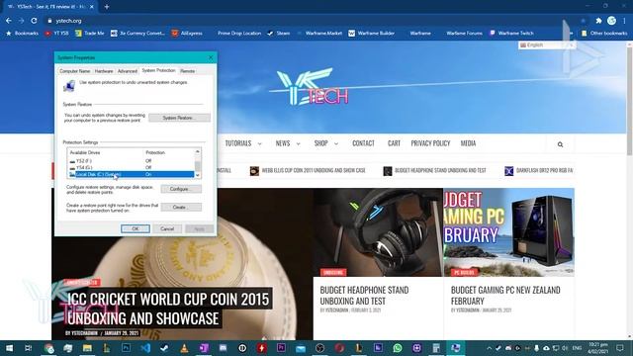
Task: Open the English language selector
Action: 547,45
